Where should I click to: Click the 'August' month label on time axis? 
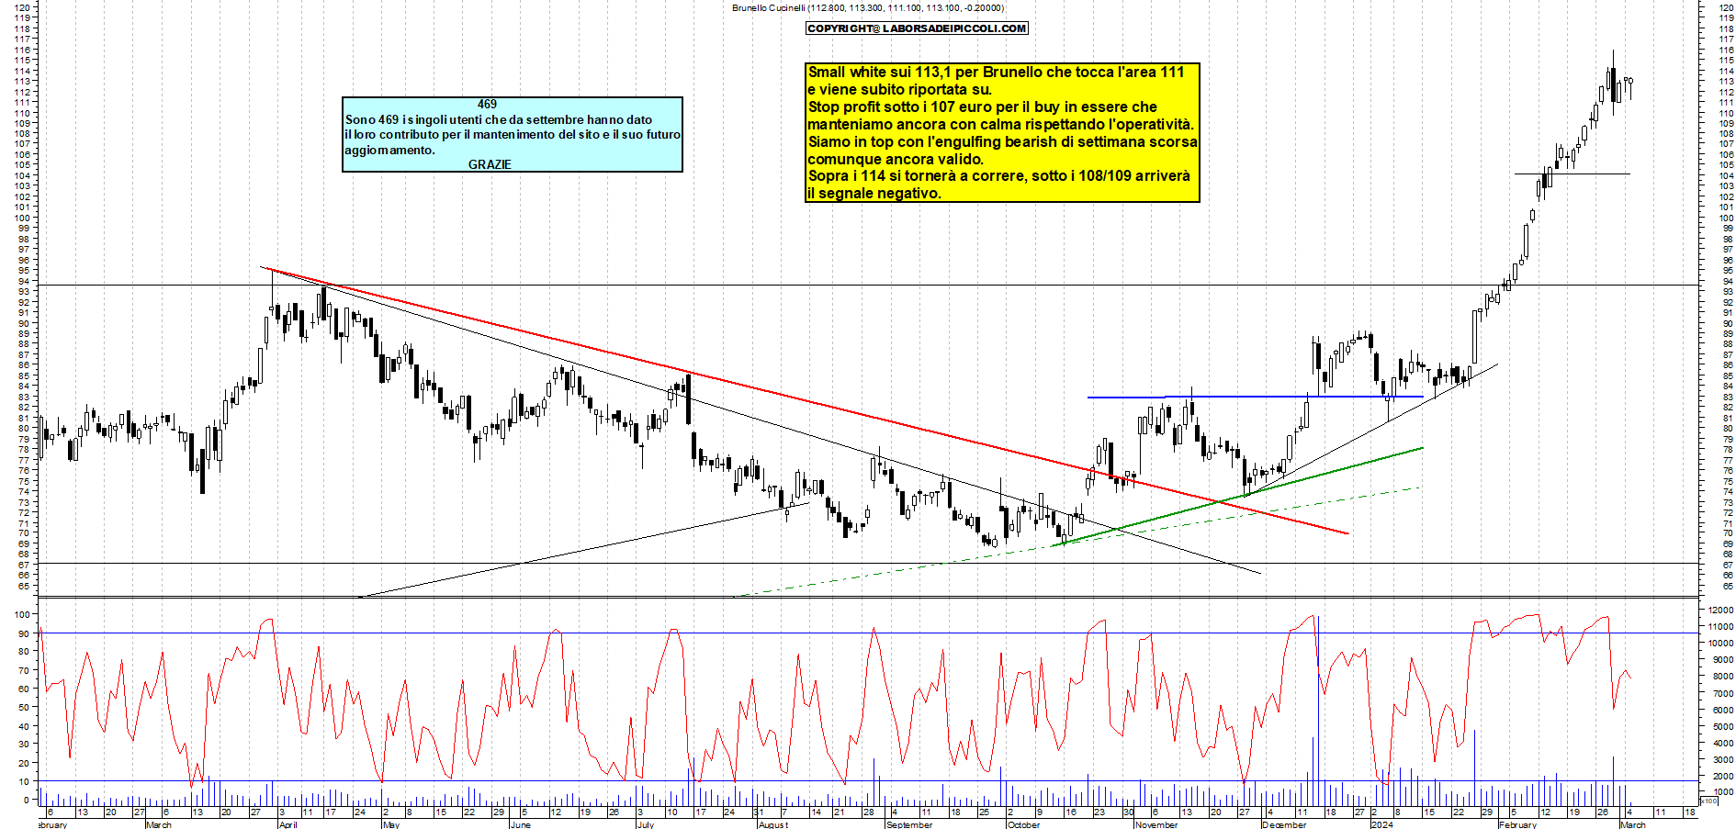point(773,824)
